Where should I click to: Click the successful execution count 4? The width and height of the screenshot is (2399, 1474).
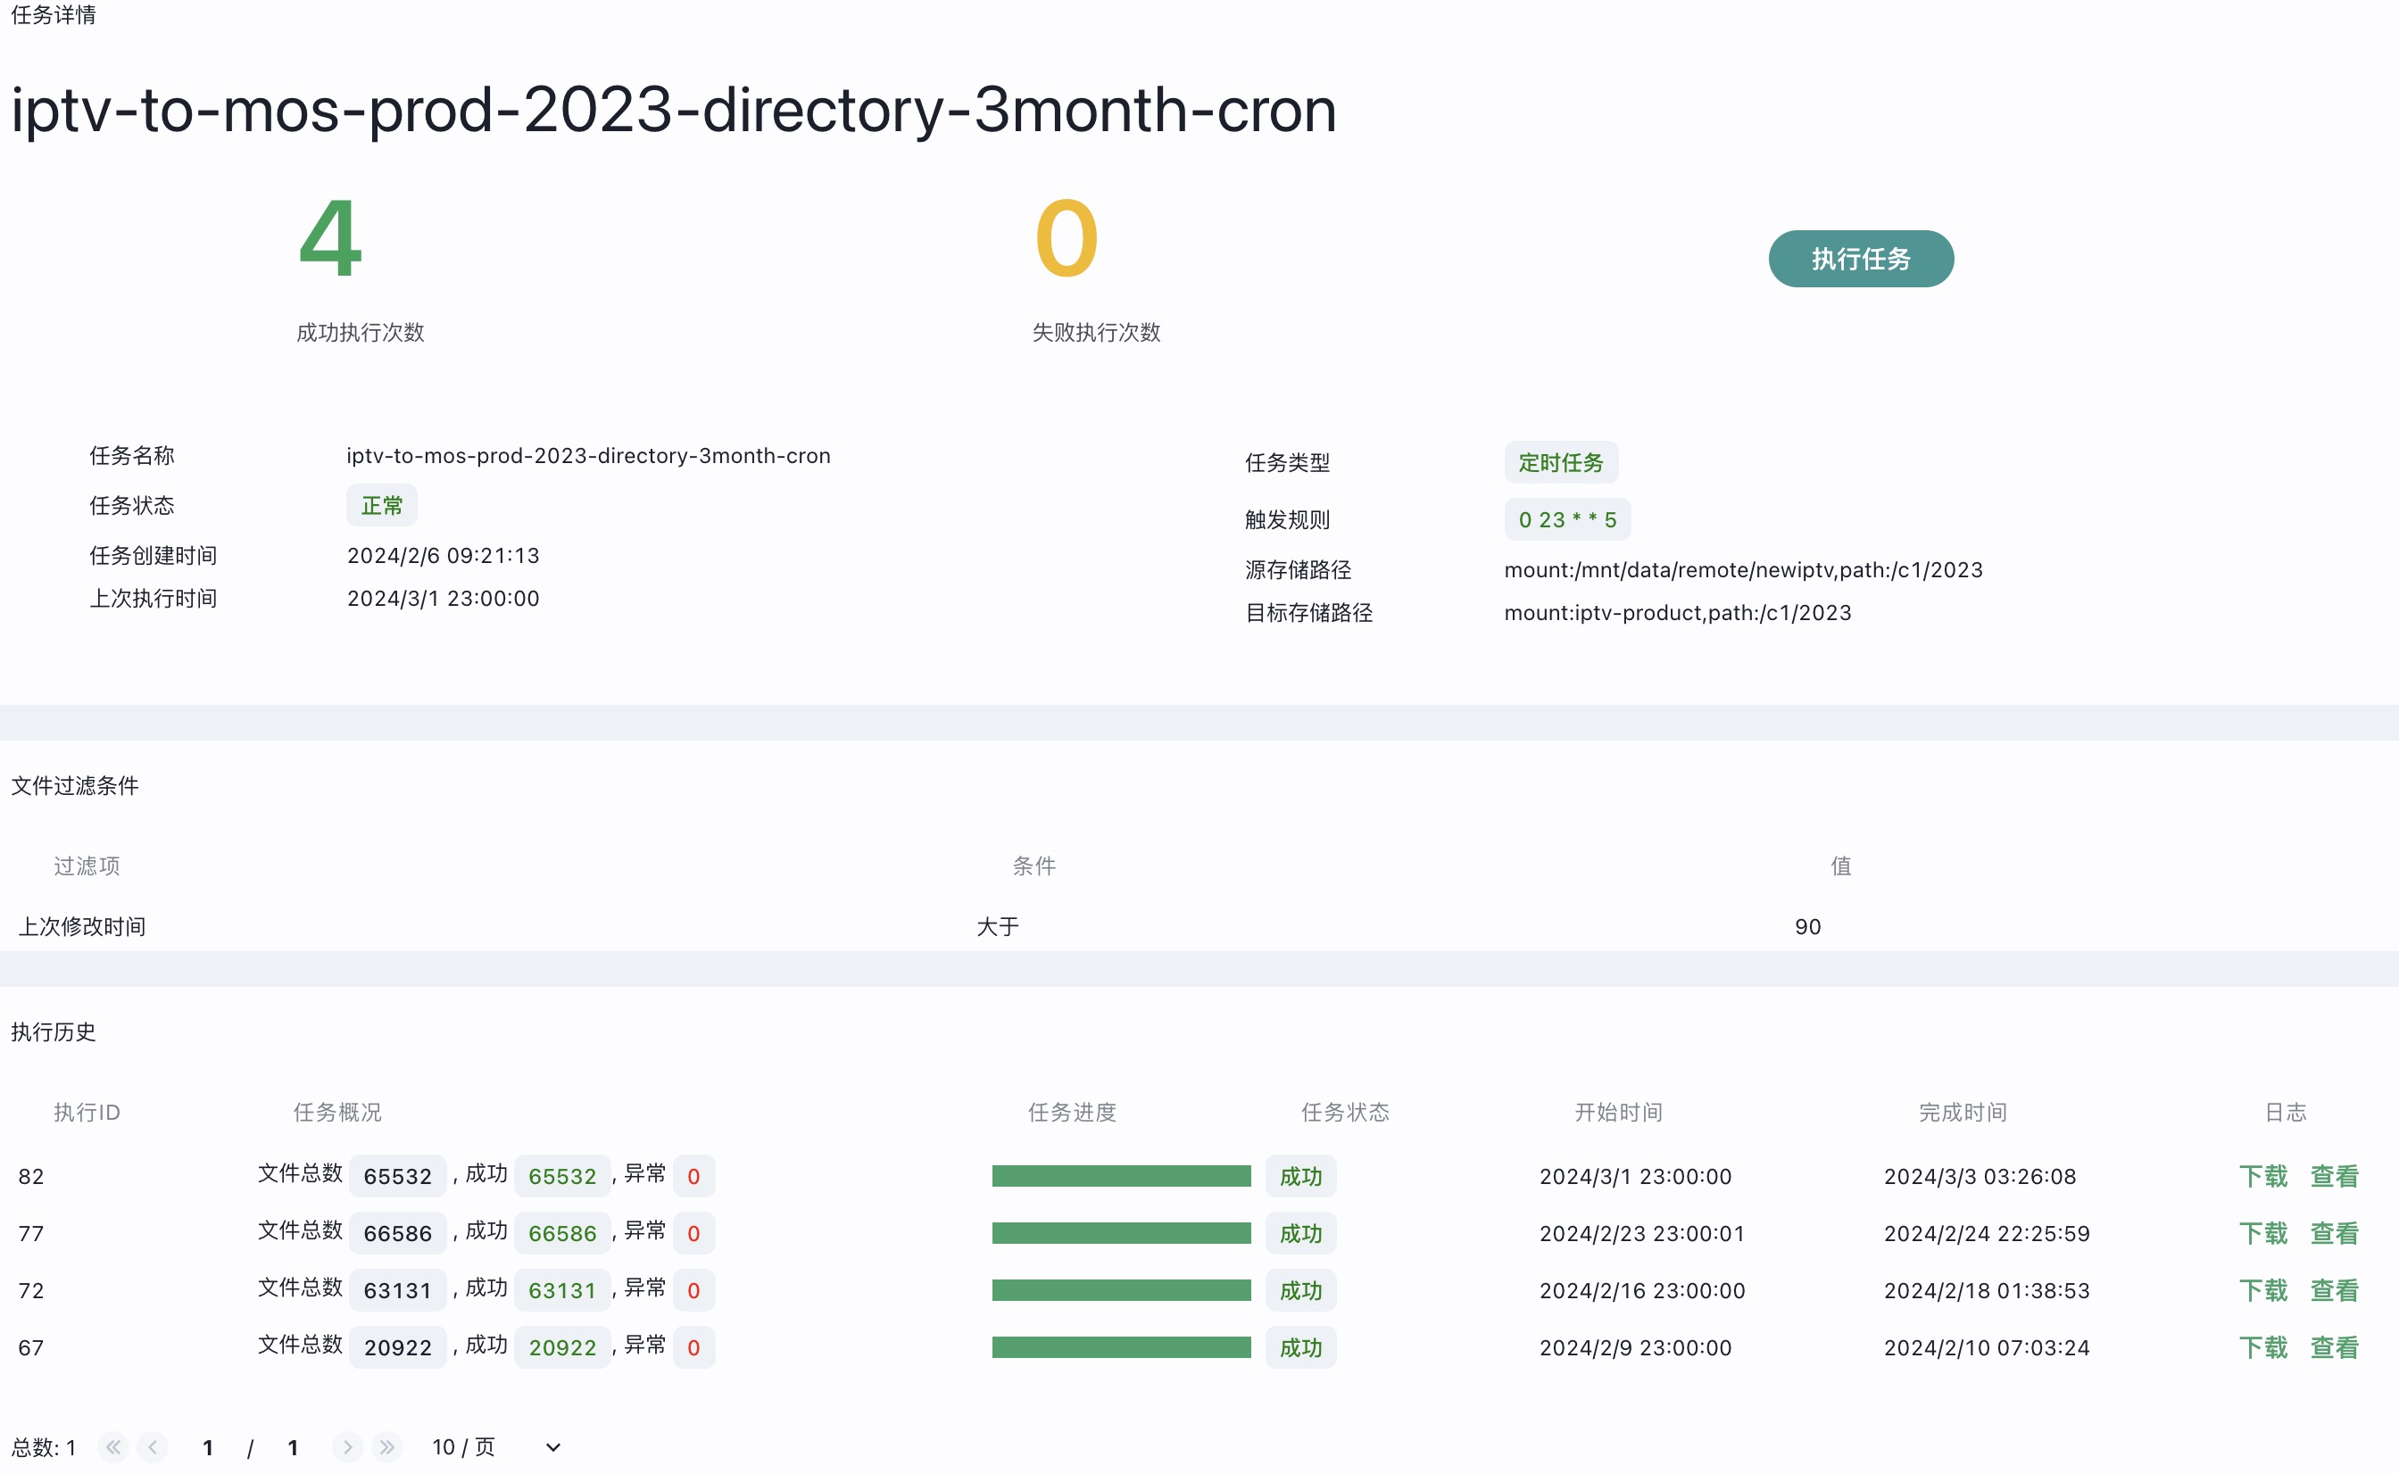(x=330, y=238)
